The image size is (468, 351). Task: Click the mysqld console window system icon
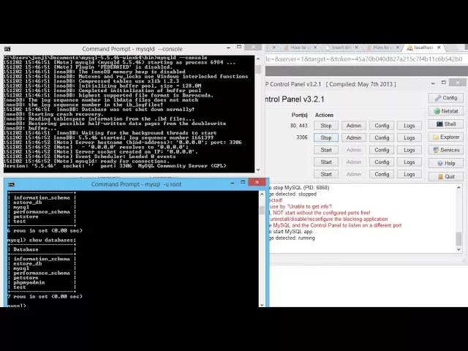[7, 49]
